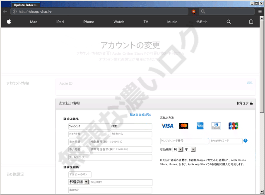
Task: Open the TV menu item
Action: (146, 22)
